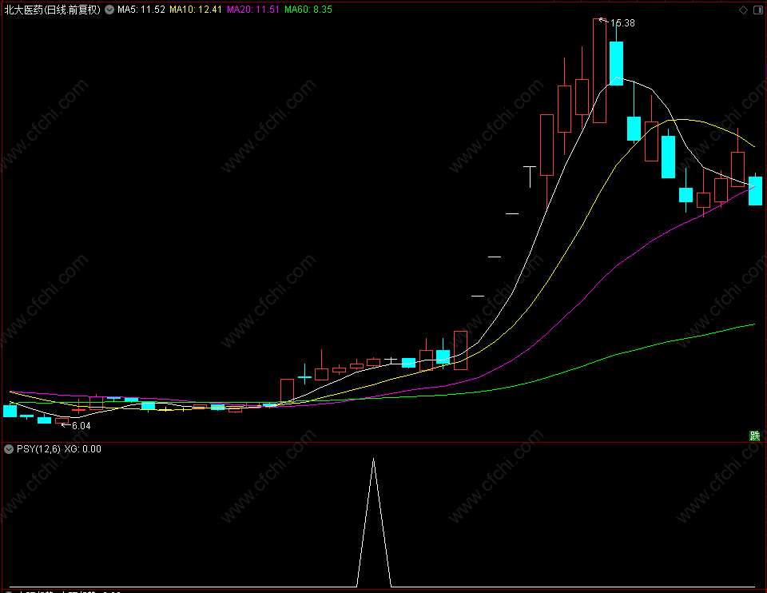Click the PSY signal spike peak
This screenshot has width=767, height=593.
point(374,460)
